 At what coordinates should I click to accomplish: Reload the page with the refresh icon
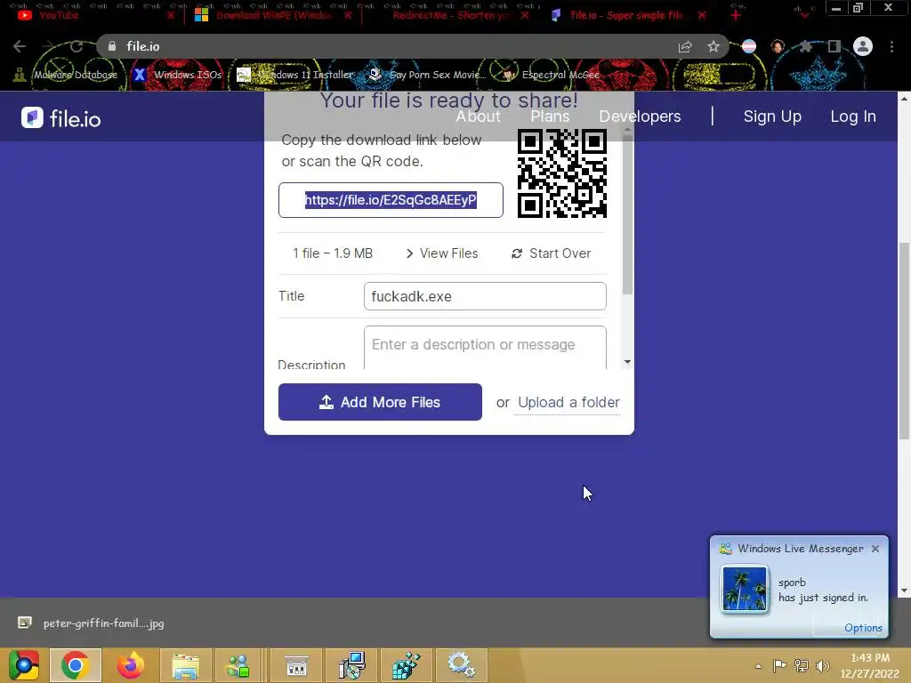[77, 46]
